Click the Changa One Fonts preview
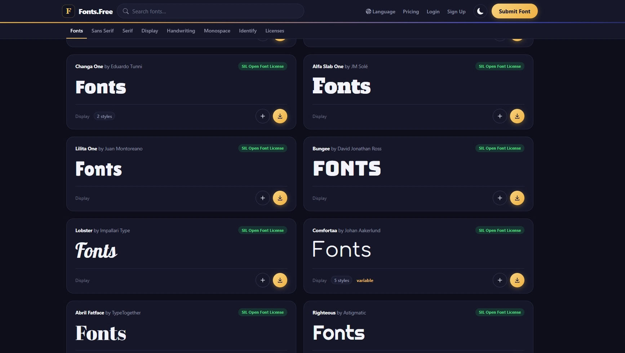This screenshot has height=353, width=625. coord(101,87)
